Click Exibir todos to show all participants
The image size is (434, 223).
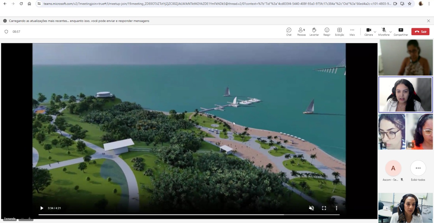pyautogui.click(x=418, y=170)
